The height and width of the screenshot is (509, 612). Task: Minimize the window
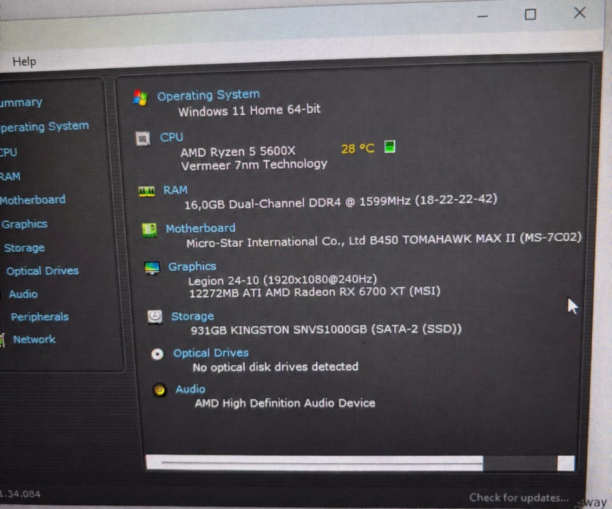coord(483,17)
